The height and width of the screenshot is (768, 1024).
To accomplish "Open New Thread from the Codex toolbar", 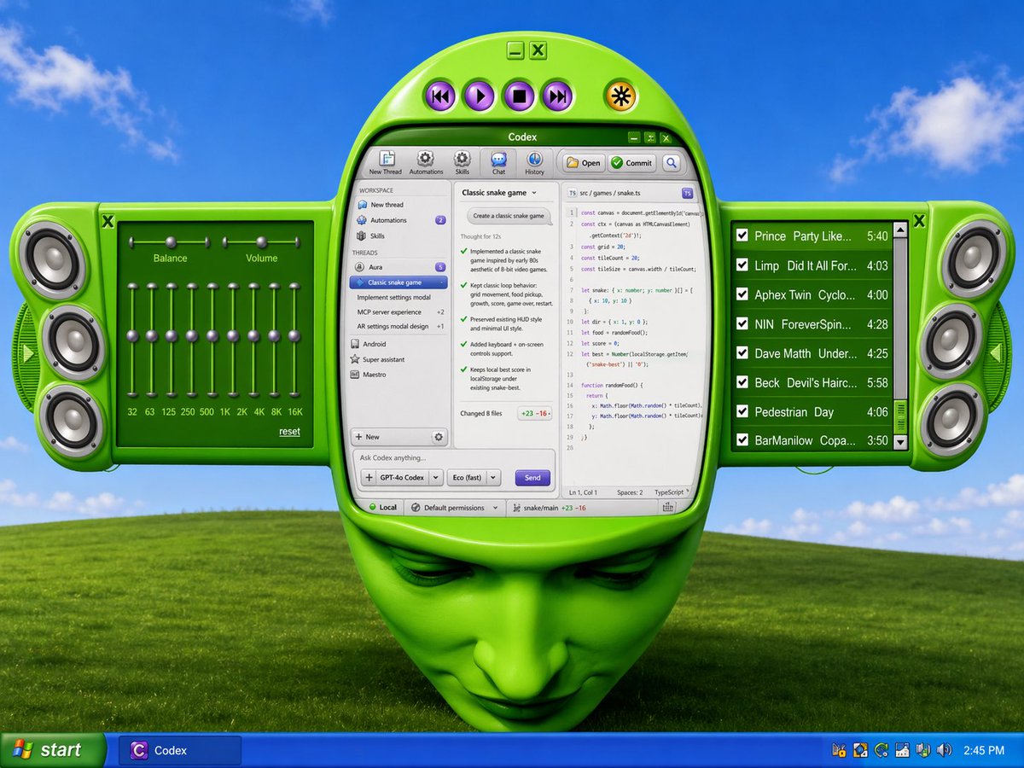I will 387,161.
